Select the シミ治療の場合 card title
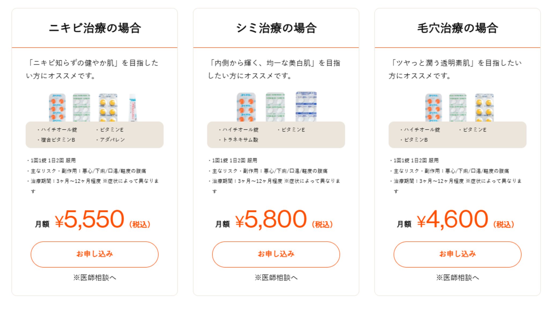This screenshot has width=549, height=309. (276, 28)
